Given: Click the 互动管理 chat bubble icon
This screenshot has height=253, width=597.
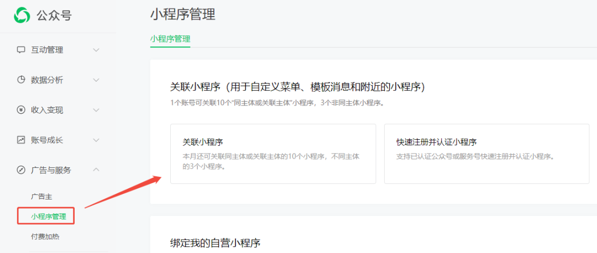Looking at the screenshot, I should coord(21,50).
